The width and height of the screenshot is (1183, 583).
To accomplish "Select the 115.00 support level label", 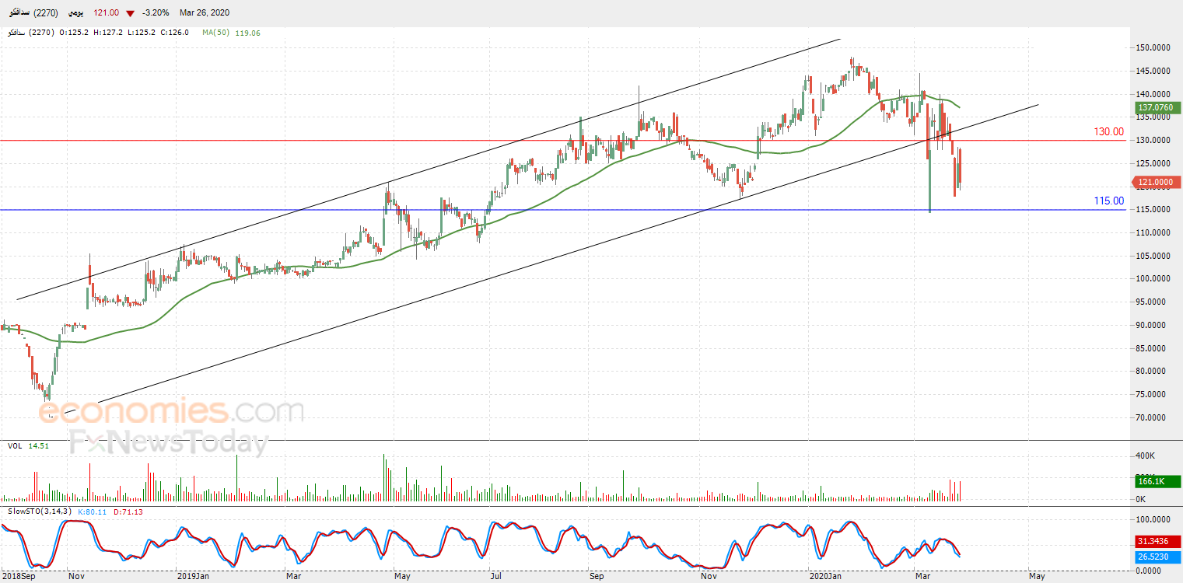I will [1108, 201].
